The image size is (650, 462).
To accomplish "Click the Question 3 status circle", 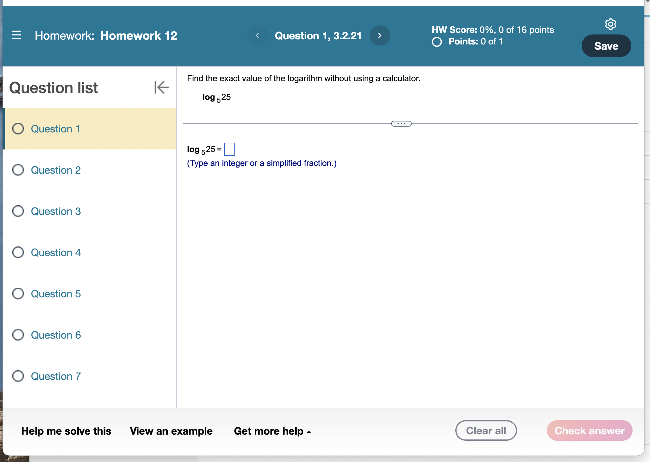I will coord(18,211).
